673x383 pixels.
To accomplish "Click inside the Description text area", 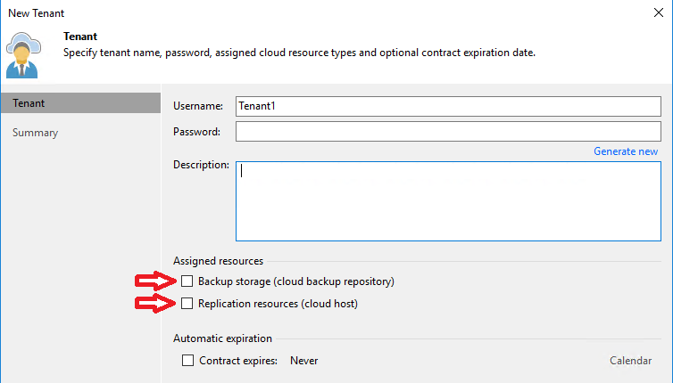I will (448, 201).
